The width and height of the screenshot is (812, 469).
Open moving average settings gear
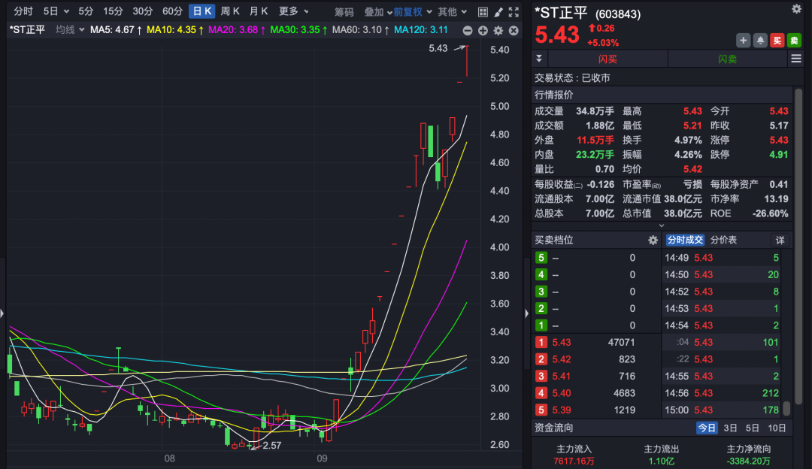click(497, 31)
